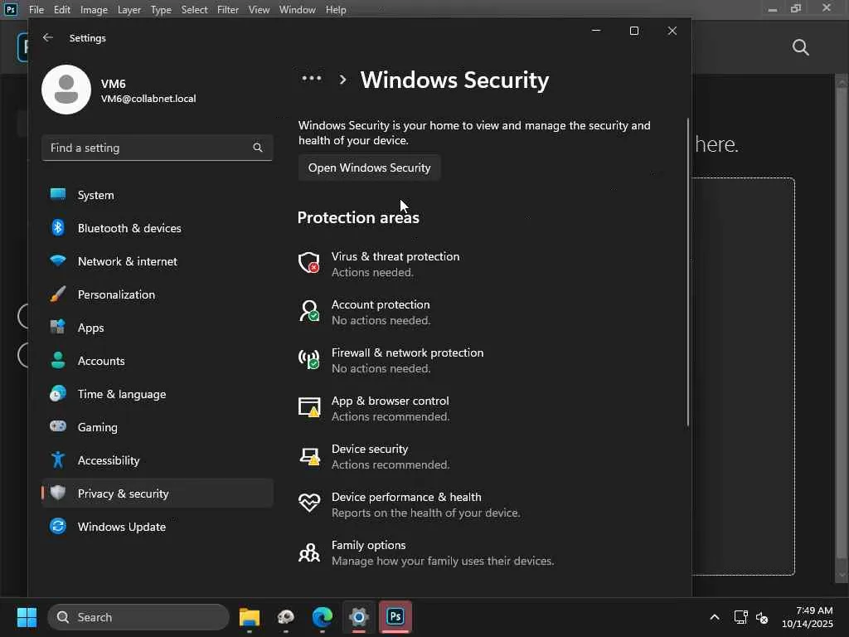
Task: Click the Apps icon in sidebar
Action: 58,327
